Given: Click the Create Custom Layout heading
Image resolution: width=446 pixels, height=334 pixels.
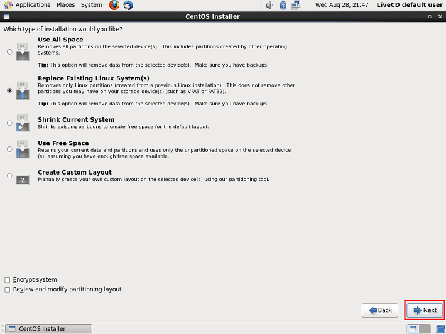Looking at the screenshot, I should (x=75, y=172).
